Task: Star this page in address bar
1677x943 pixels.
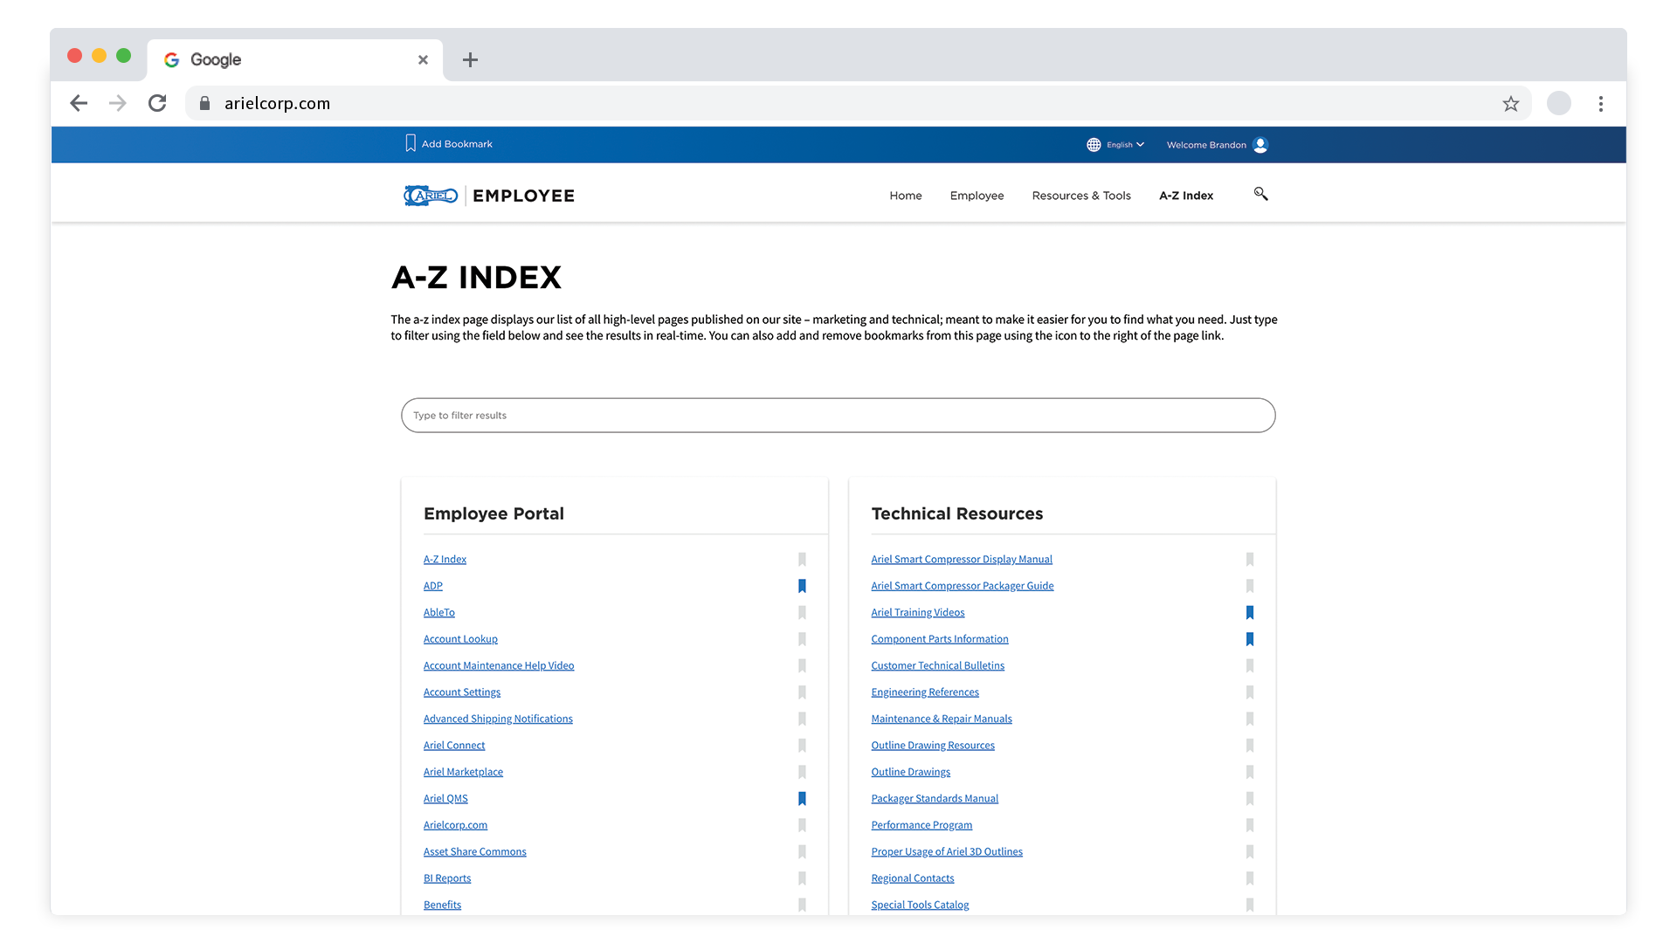Action: click(1511, 104)
